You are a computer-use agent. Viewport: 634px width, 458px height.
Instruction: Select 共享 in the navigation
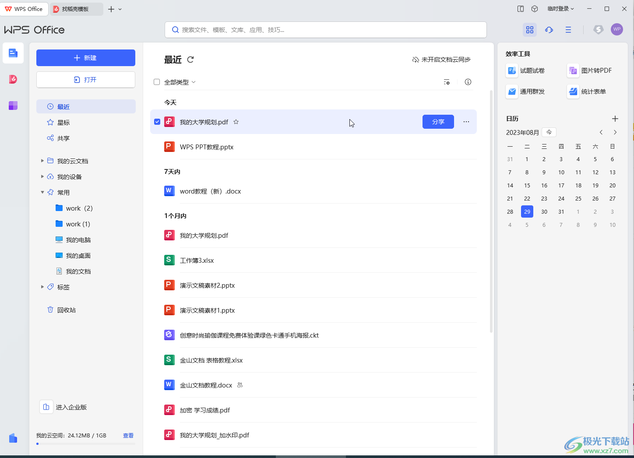point(86,138)
